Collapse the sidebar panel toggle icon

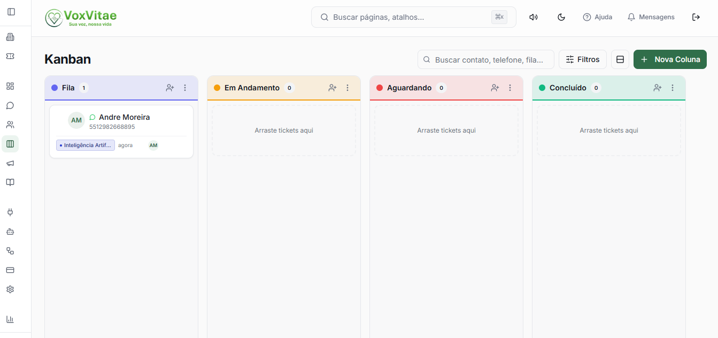(x=11, y=11)
